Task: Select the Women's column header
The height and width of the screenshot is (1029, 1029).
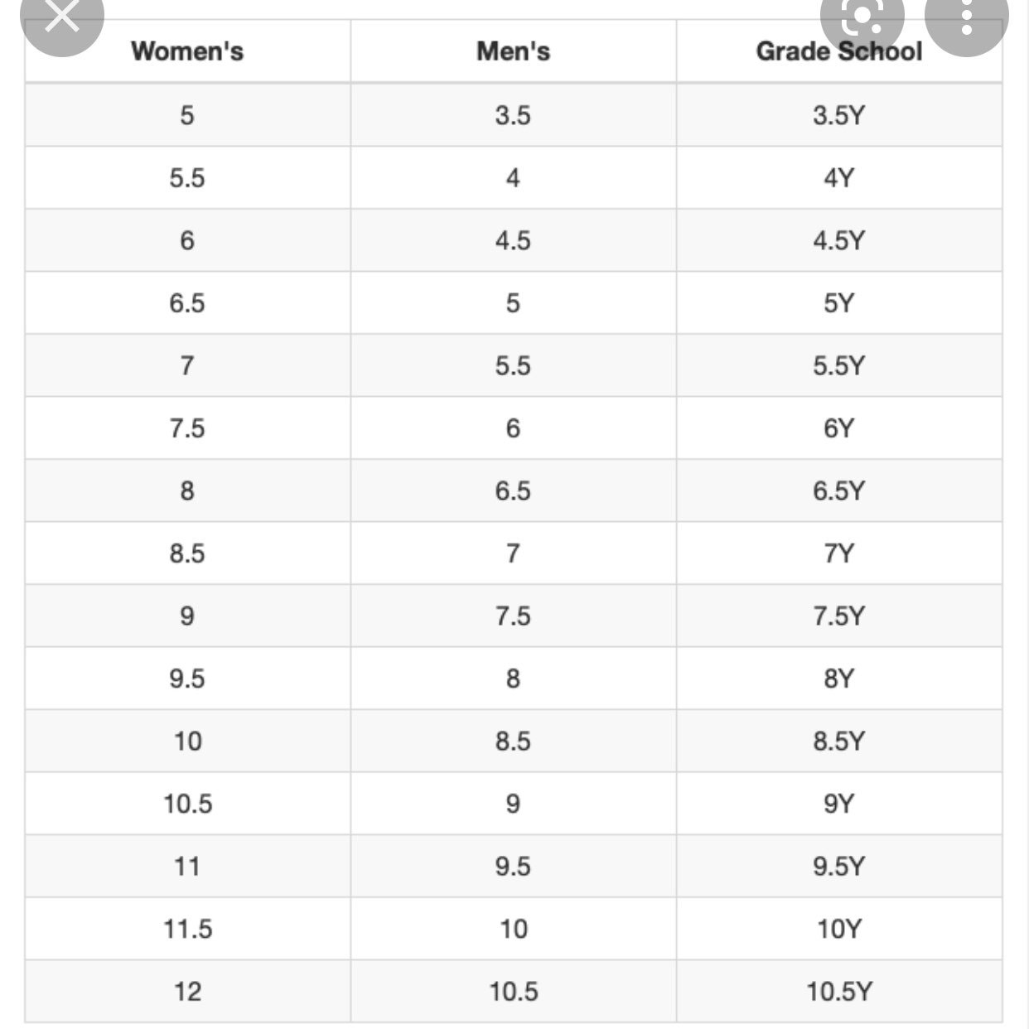Action: pos(187,51)
